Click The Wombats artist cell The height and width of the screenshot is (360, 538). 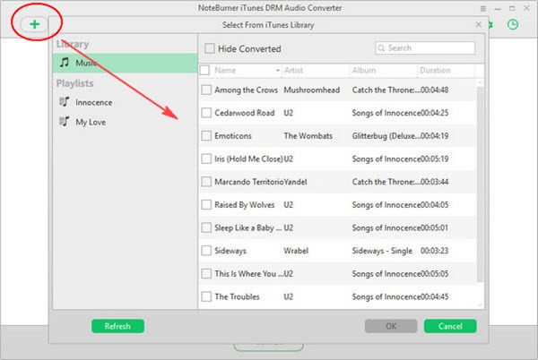(x=308, y=136)
